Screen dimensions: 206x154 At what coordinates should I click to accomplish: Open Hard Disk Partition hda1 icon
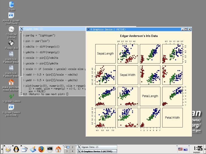[11, 54]
